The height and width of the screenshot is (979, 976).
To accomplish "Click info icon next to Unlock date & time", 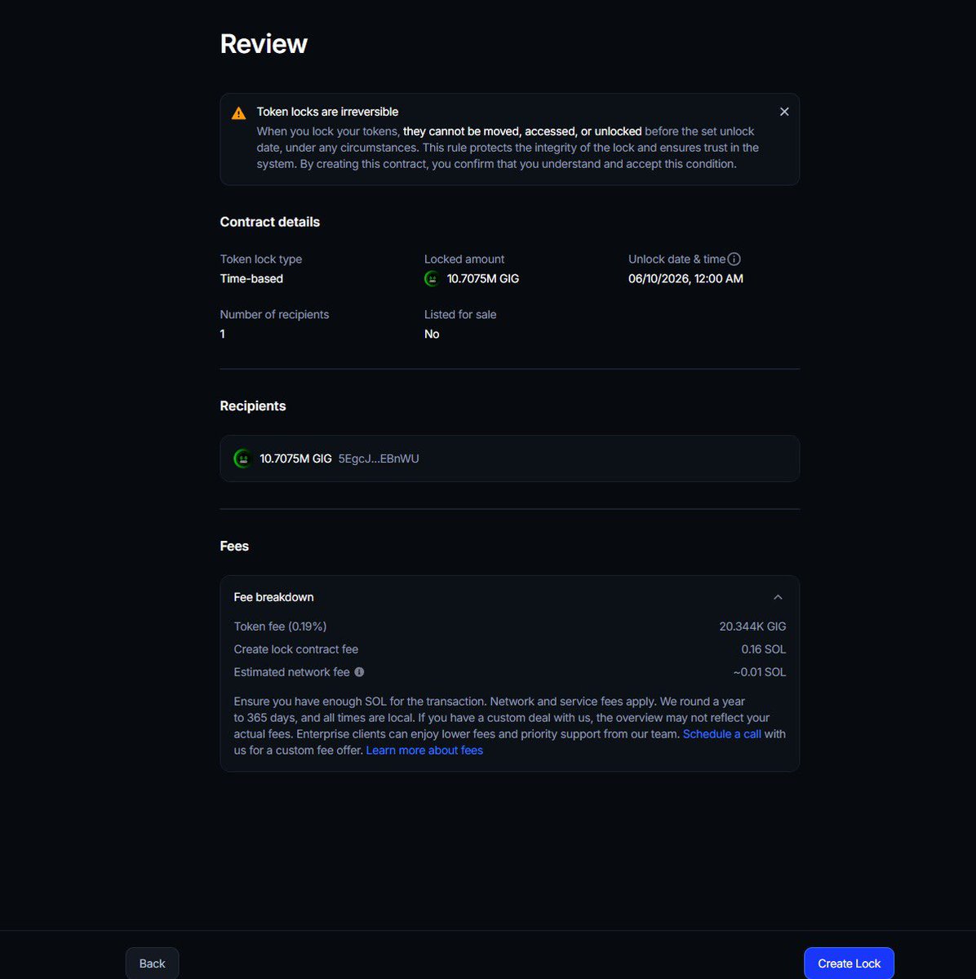I will (x=734, y=259).
